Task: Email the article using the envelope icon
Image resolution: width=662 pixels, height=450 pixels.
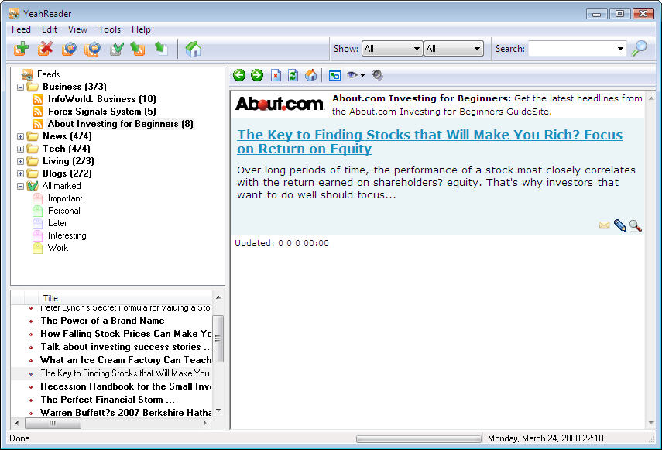Action: pyautogui.click(x=604, y=225)
